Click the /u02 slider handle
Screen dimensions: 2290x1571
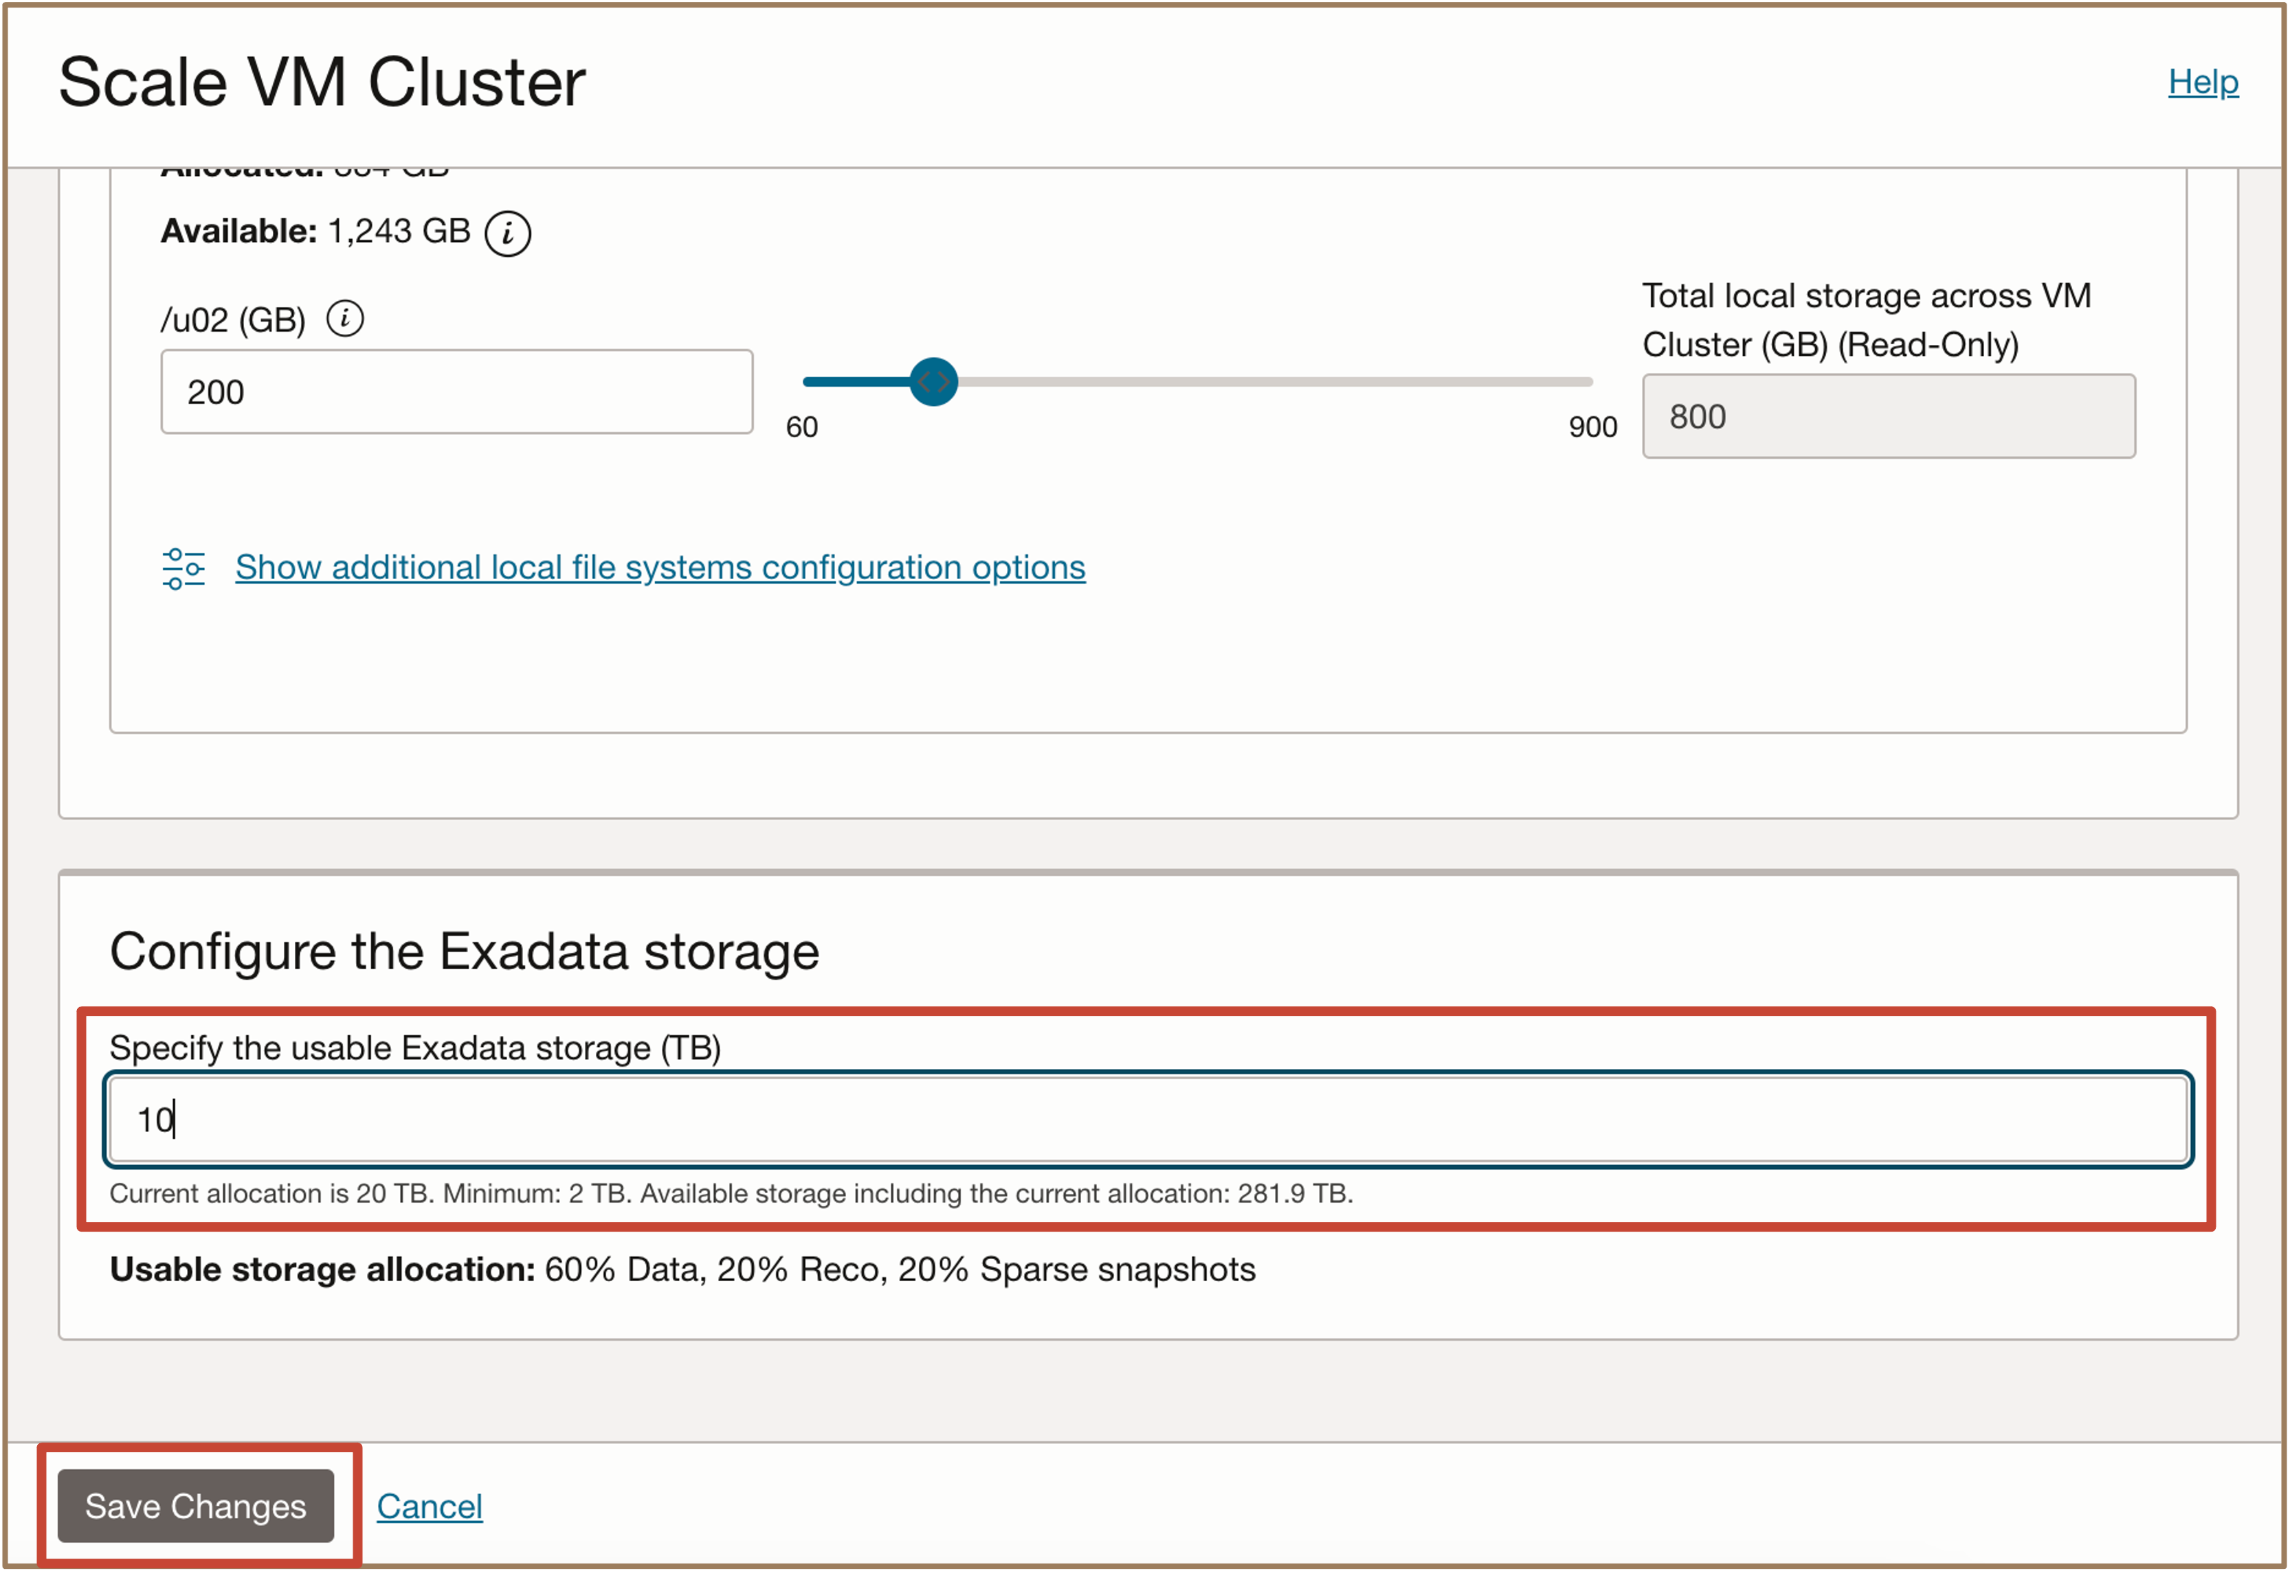[x=933, y=382]
